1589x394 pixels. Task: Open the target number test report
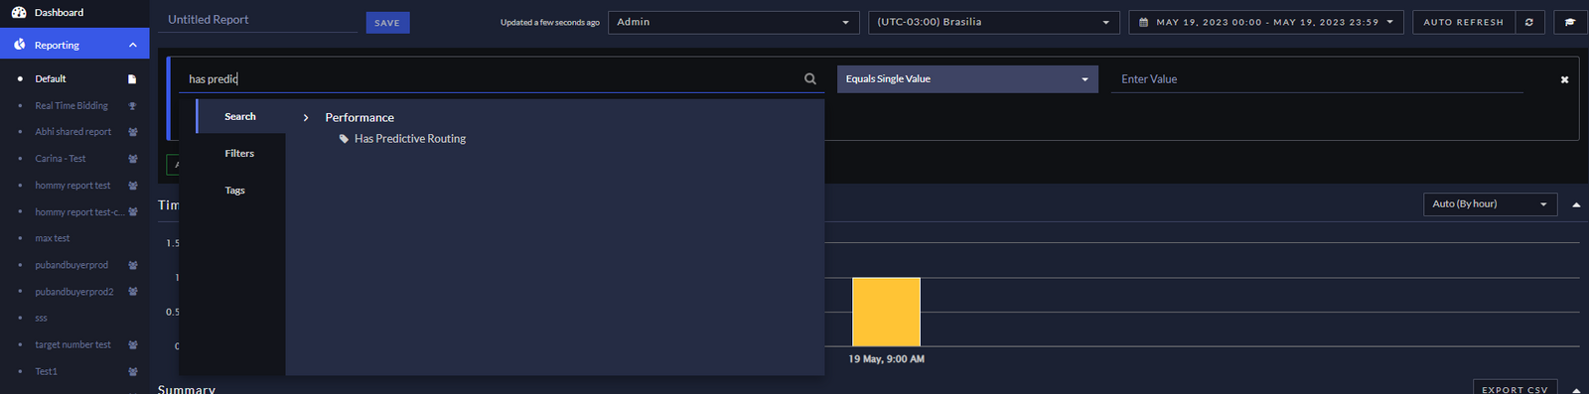tap(72, 345)
